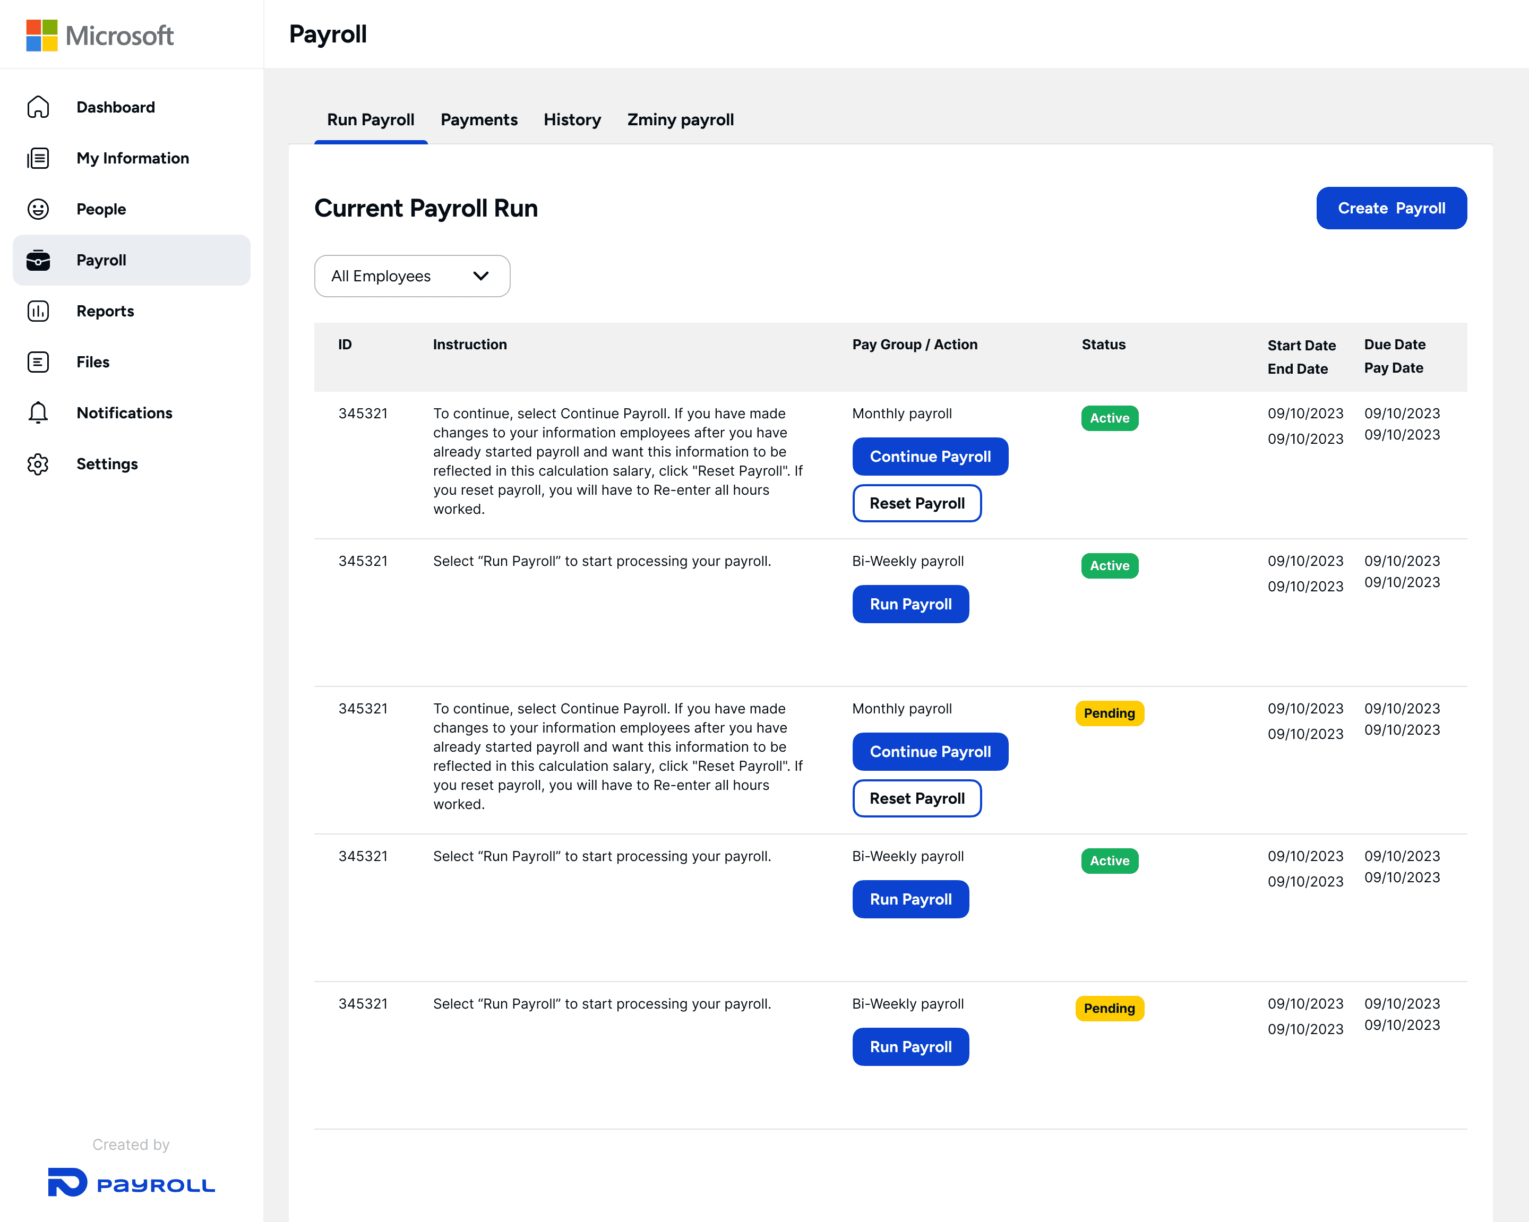This screenshot has width=1529, height=1222.
Task: Click the Payroll briefcase icon
Action: pos(38,260)
